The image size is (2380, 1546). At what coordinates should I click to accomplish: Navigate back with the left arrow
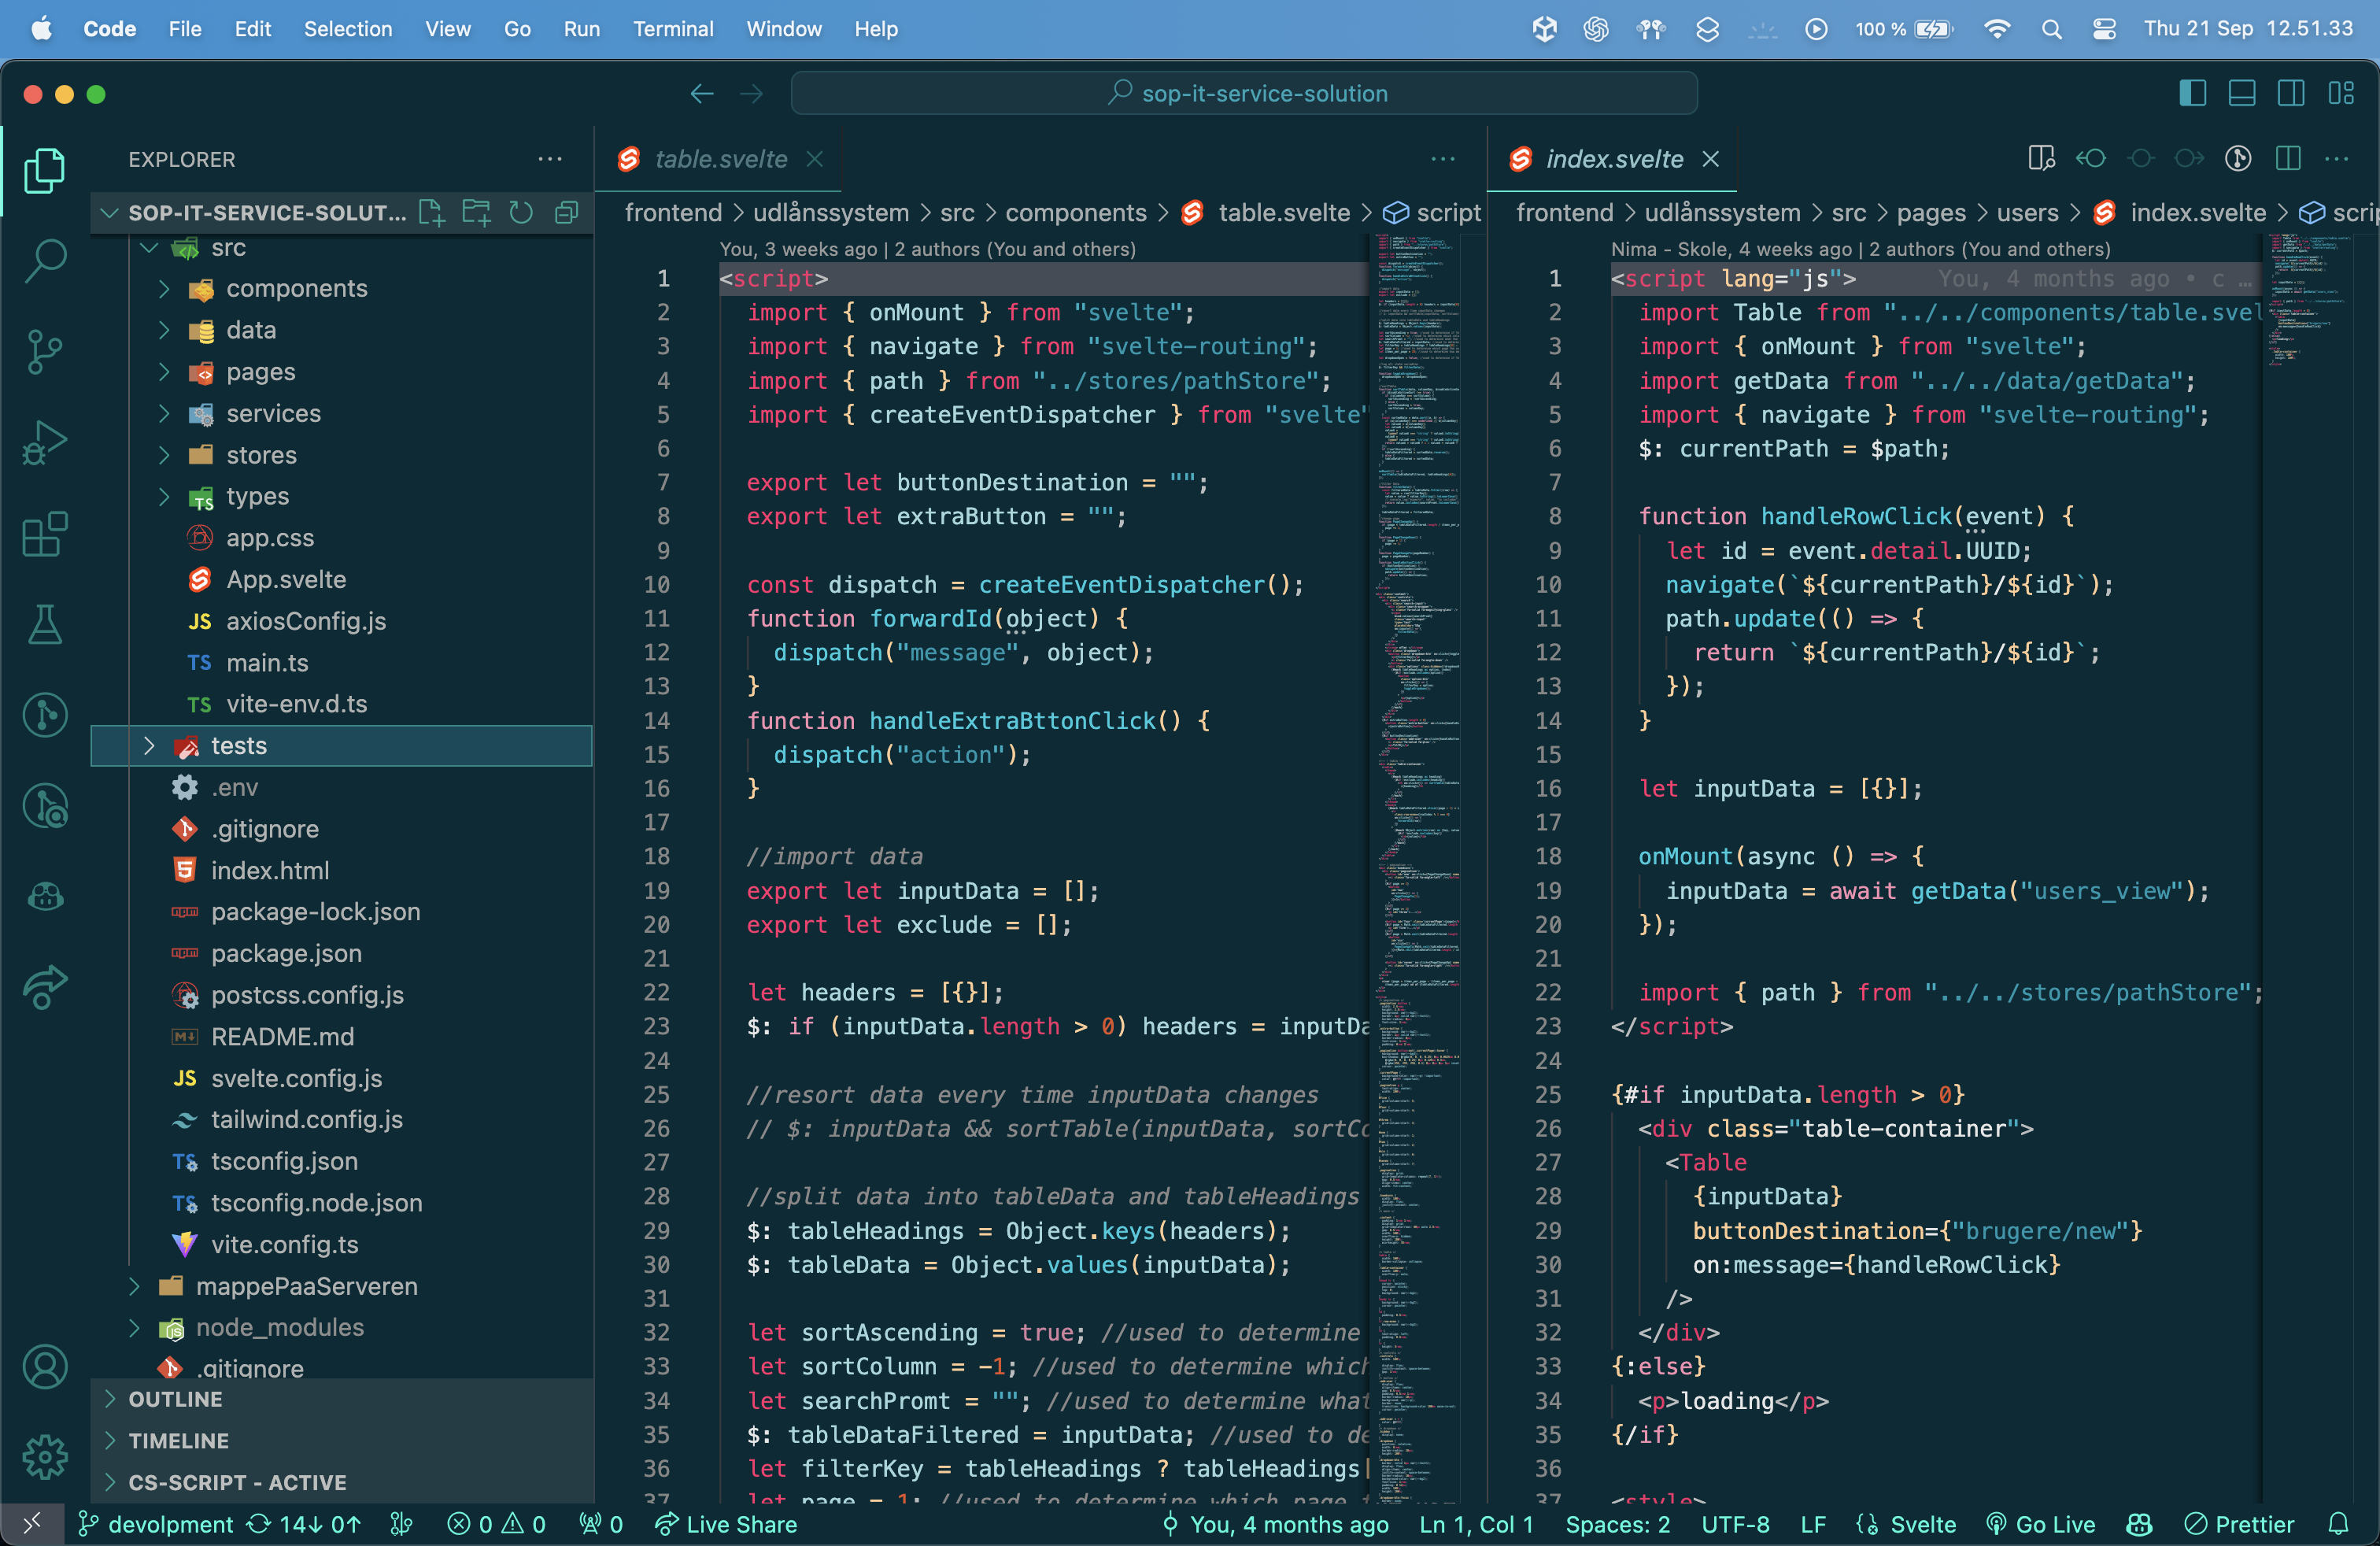click(702, 94)
